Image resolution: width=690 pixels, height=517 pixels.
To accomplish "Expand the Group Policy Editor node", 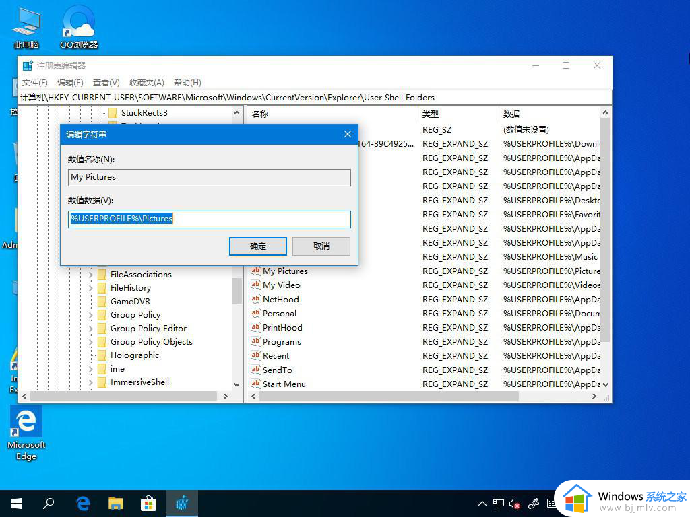I will coord(91,329).
